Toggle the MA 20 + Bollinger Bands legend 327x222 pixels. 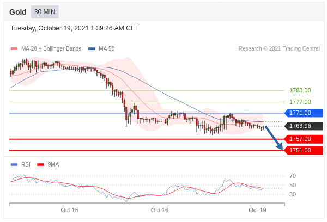pos(51,49)
